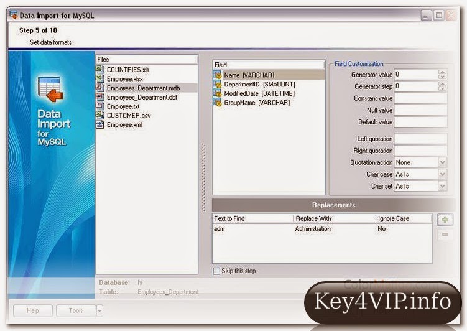Click the 'Administration' replace with cell
467x331 pixels.
click(313, 229)
